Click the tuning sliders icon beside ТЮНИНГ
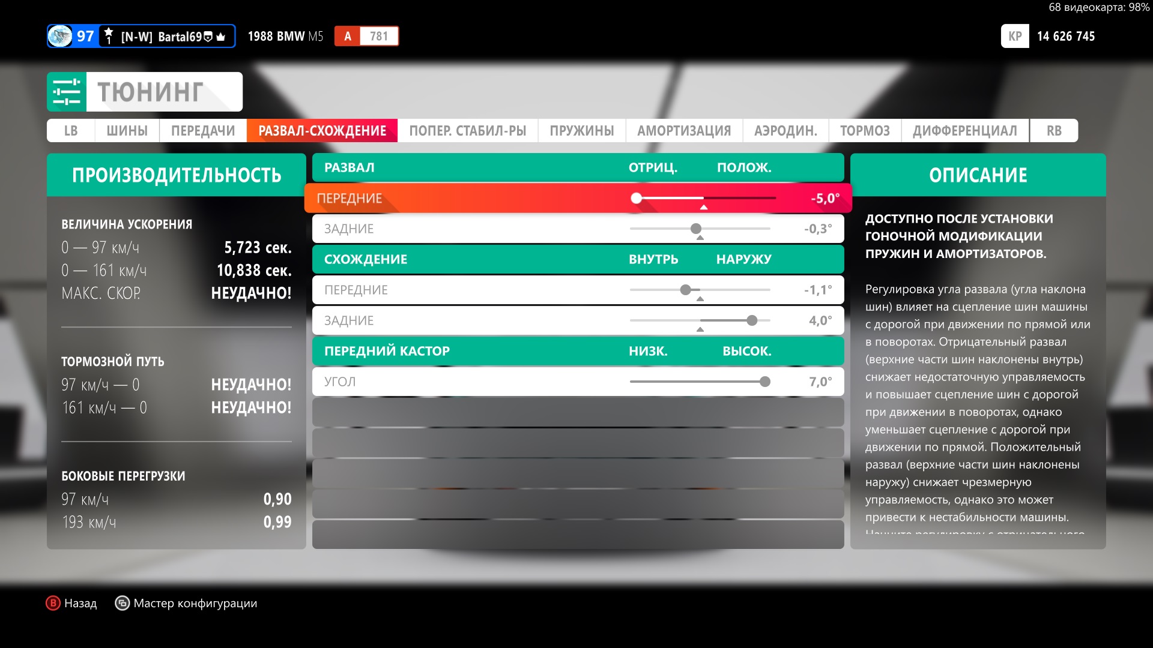 (x=67, y=92)
